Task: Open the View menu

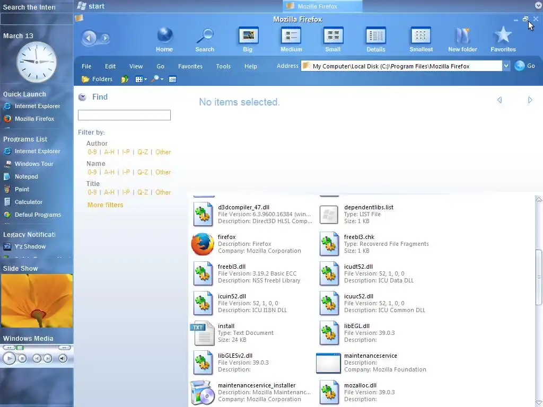Action: pyautogui.click(x=136, y=66)
